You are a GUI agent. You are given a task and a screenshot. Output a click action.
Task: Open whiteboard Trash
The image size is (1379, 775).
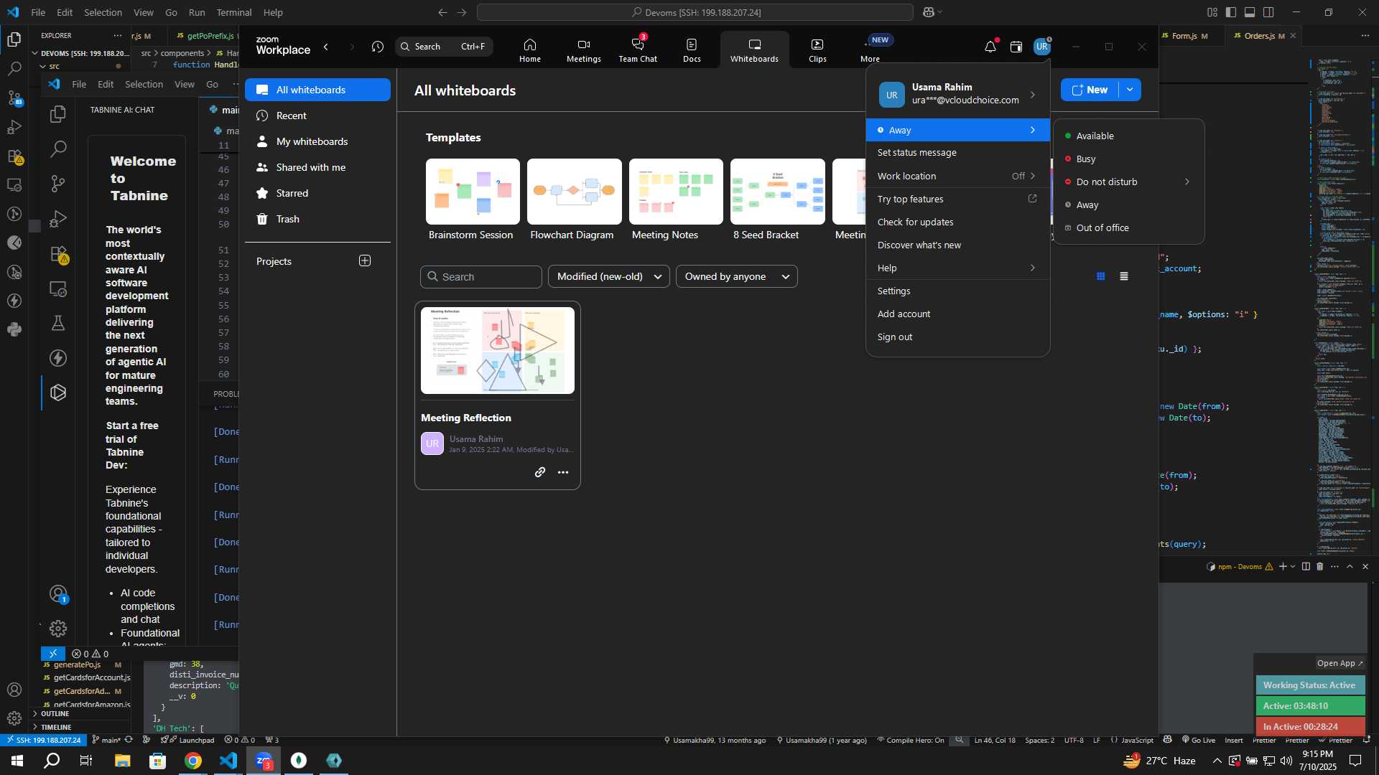pos(317,219)
